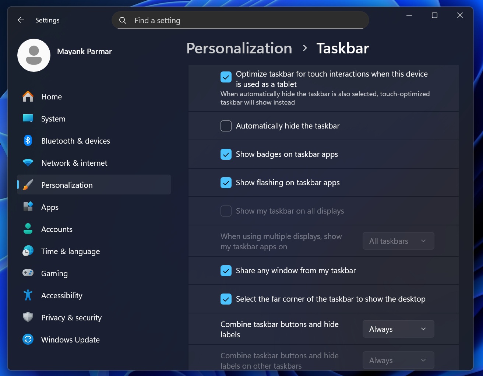Disable Select far corner to show desktop
Image resolution: width=483 pixels, height=376 pixels.
(226, 299)
